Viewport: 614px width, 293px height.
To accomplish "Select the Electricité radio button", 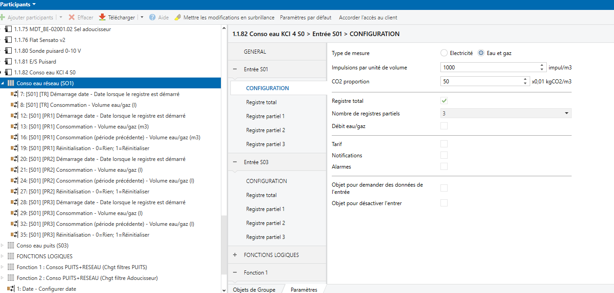I will pos(444,53).
